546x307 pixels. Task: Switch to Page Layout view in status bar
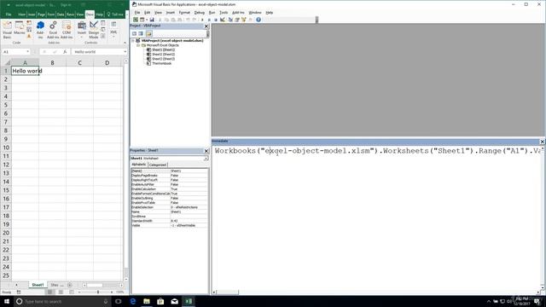point(61,292)
